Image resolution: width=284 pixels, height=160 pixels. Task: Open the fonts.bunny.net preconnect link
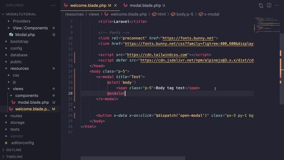[x=188, y=38]
